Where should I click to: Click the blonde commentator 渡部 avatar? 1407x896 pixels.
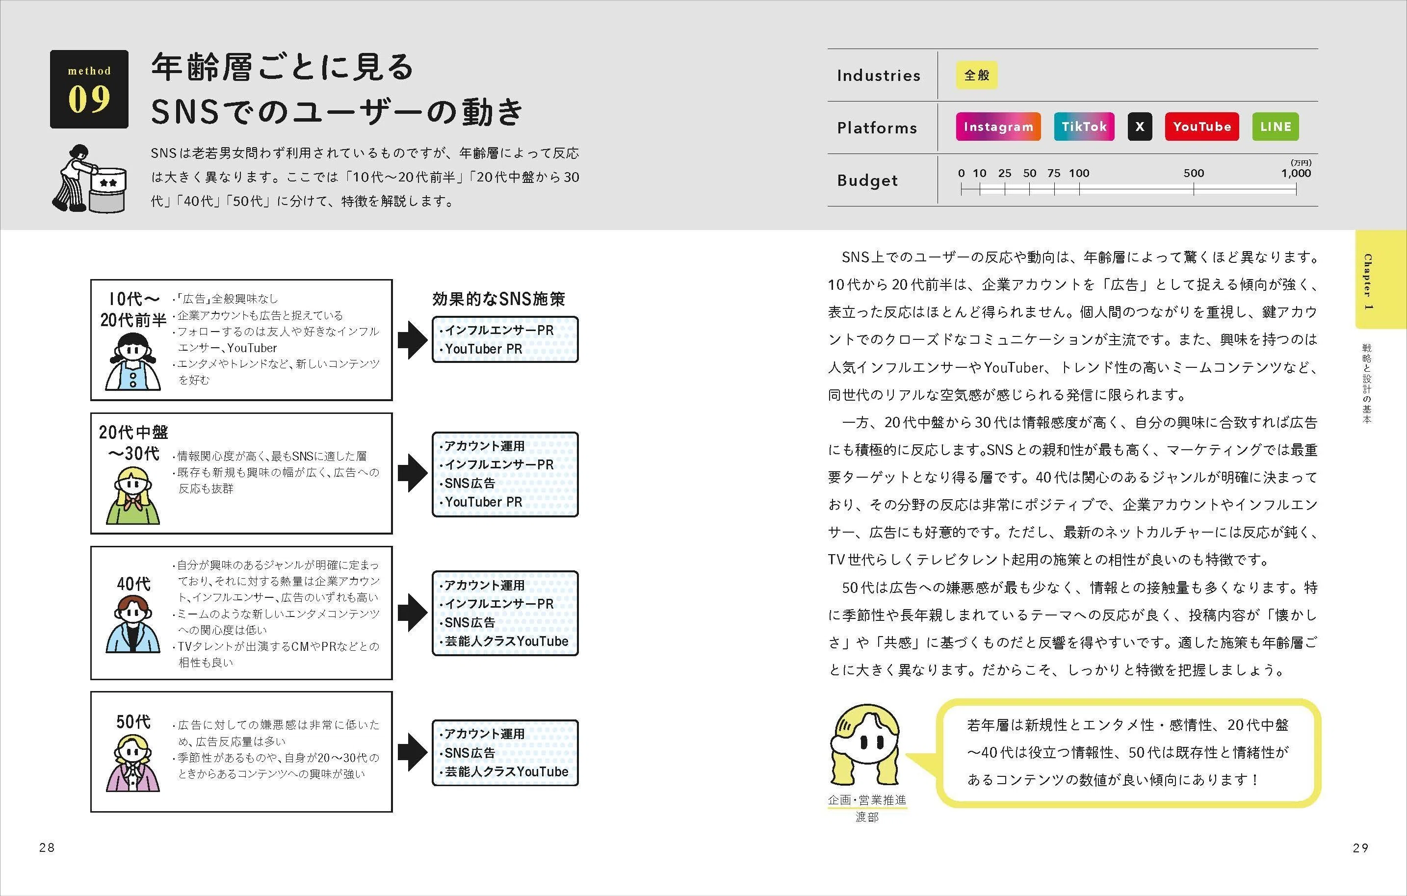865,745
